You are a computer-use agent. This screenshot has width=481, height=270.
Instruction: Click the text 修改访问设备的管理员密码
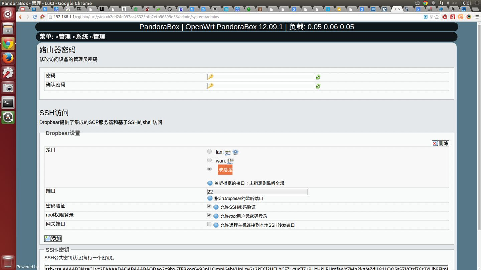(68, 60)
